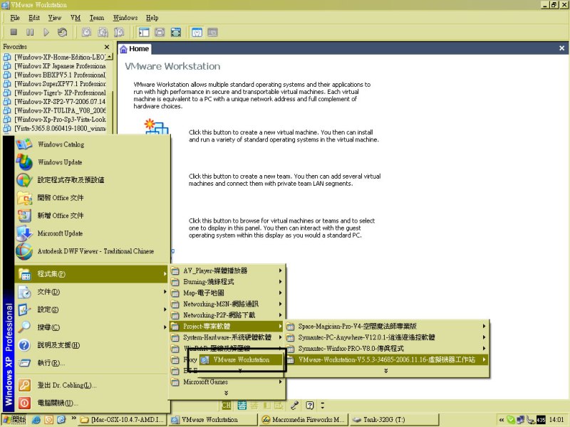Viewport: 570px width, 427px height.
Task: Select Windows-XP-Home-Edition-LEO favorite
Action: (55, 57)
